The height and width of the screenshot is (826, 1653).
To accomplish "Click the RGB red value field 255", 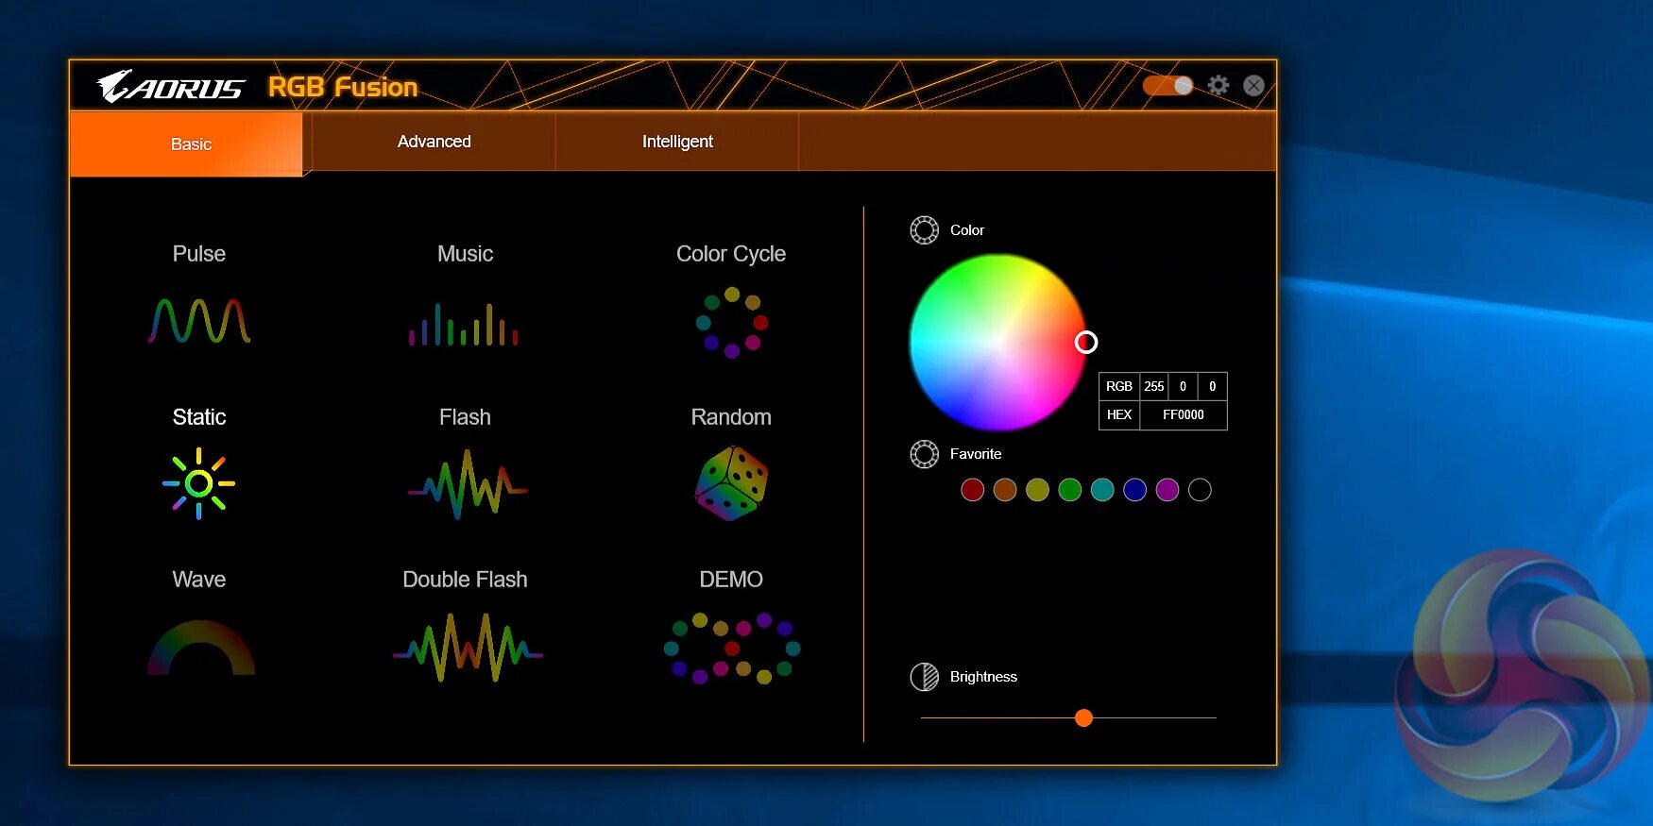I will [x=1154, y=387].
